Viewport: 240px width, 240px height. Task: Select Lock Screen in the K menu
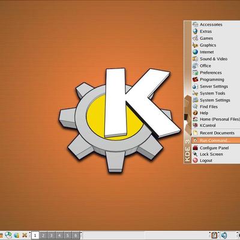pyautogui.click(x=216, y=154)
